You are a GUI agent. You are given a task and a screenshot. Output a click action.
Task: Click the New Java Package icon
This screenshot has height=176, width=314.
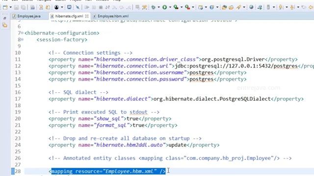tap(201, 7)
